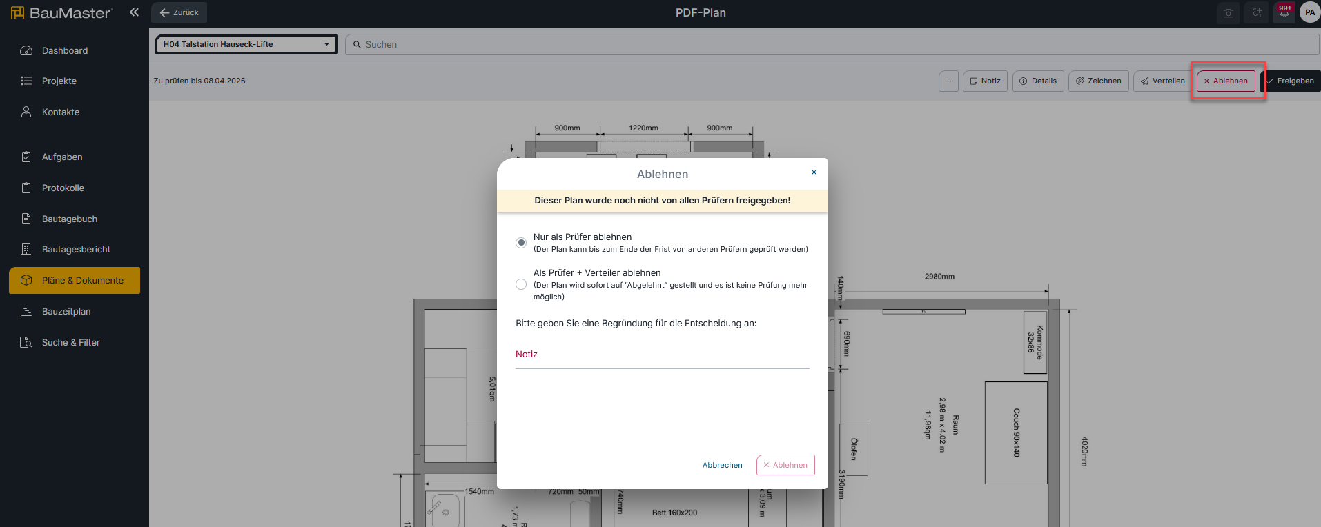Viewport: 1321px width, 527px height.
Task: Go to Bautagebuch in the sidebar
Action: pyautogui.click(x=69, y=219)
